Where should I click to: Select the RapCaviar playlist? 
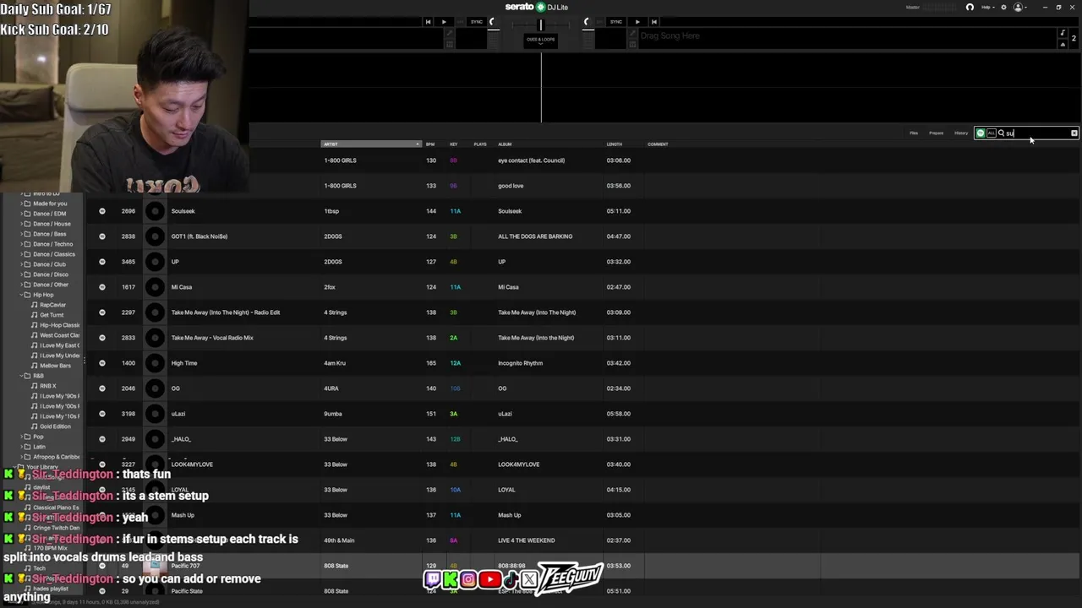point(52,305)
